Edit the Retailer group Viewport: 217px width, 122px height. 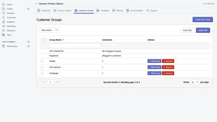154,61
